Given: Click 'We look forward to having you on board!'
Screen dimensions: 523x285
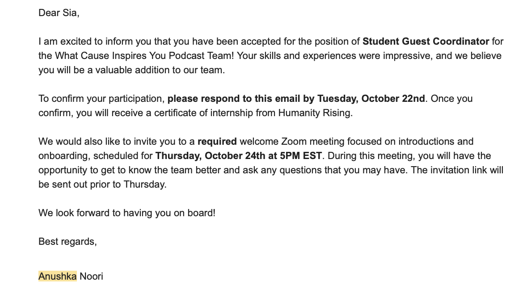Looking at the screenshot, I should (x=127, y=213).
